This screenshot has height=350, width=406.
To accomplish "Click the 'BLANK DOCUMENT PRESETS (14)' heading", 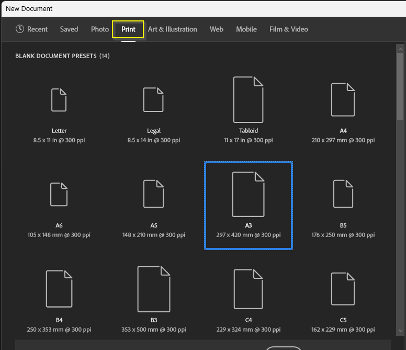I will [x=62, y=56].
